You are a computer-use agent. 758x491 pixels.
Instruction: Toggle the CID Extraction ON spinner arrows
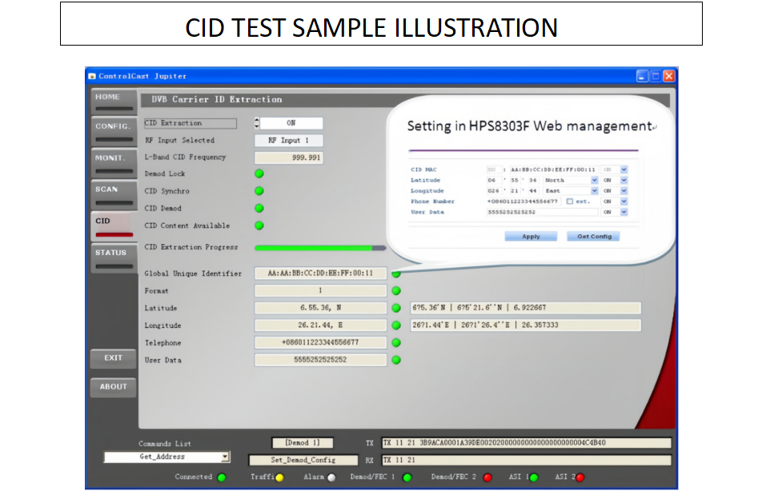[x=257, y=123]
